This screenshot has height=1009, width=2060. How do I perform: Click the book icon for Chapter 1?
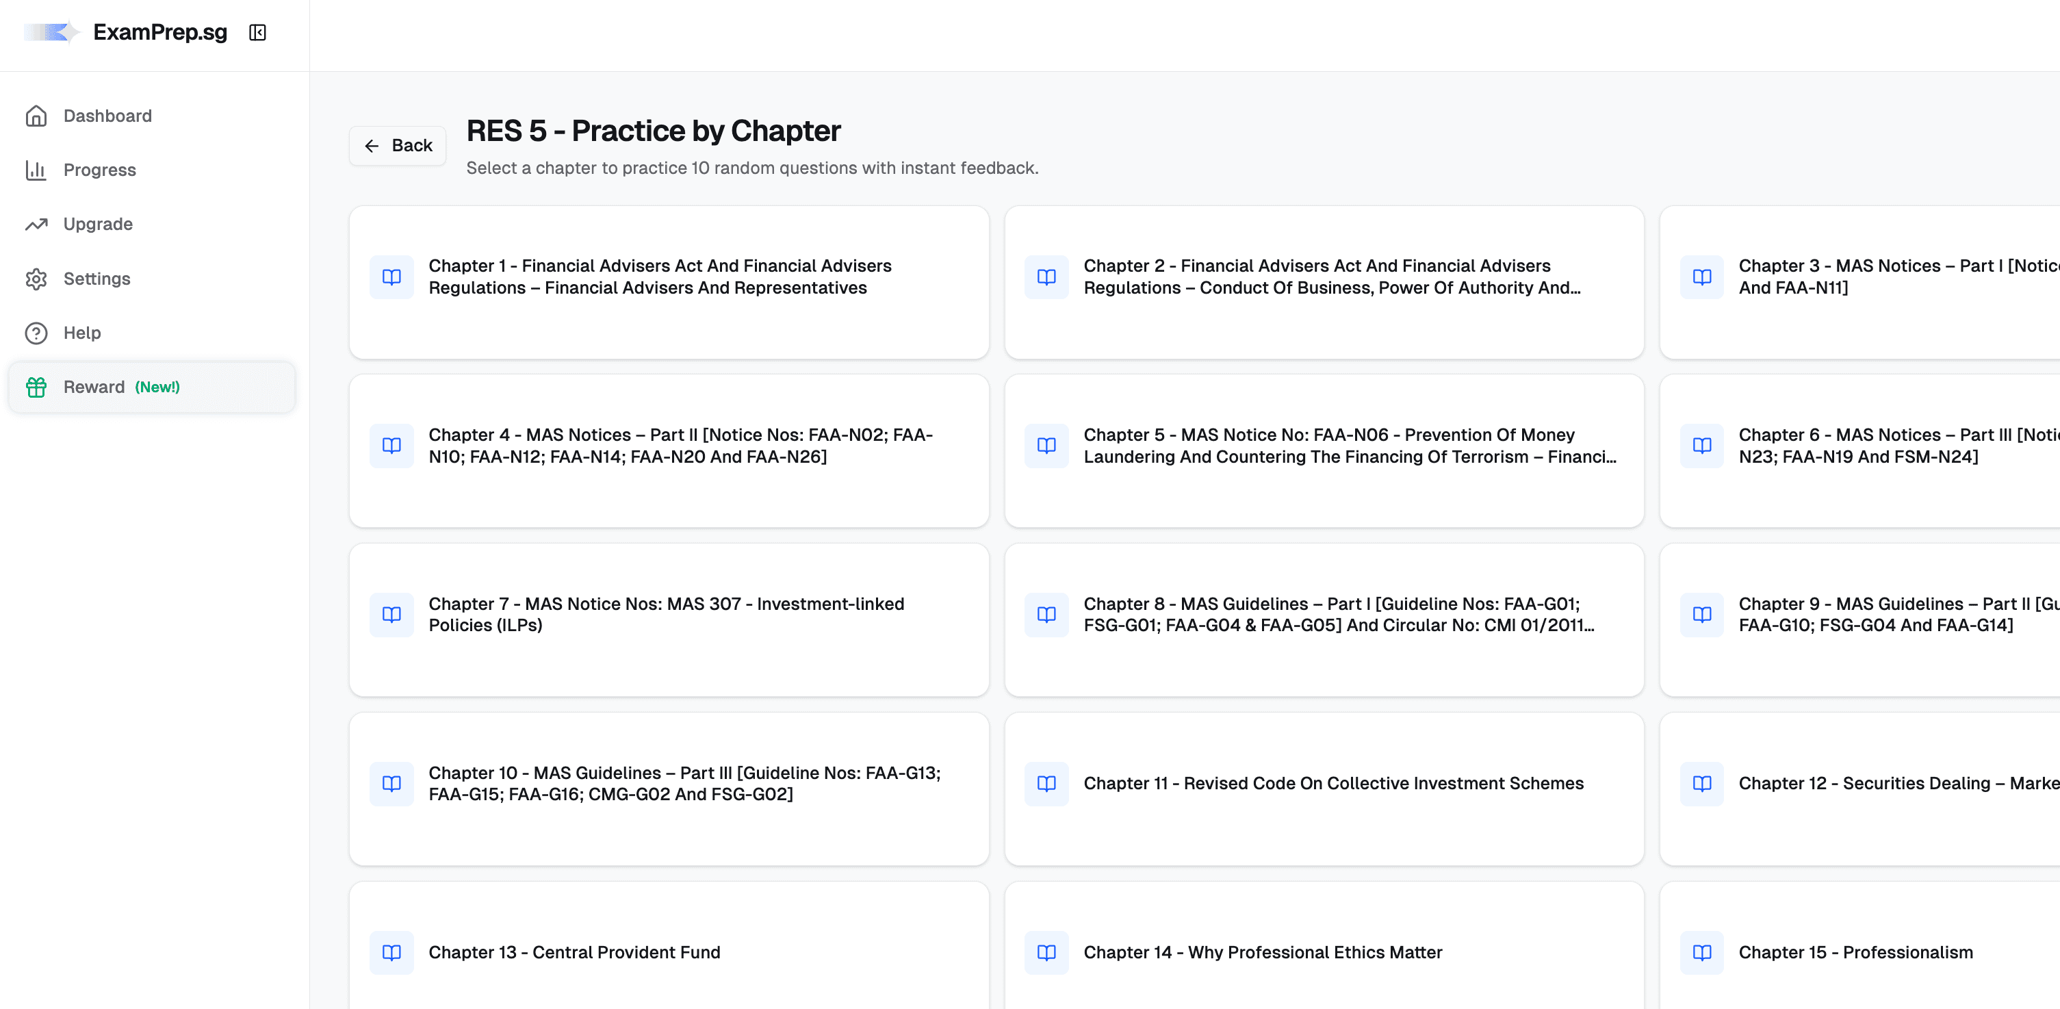[392, 277]
